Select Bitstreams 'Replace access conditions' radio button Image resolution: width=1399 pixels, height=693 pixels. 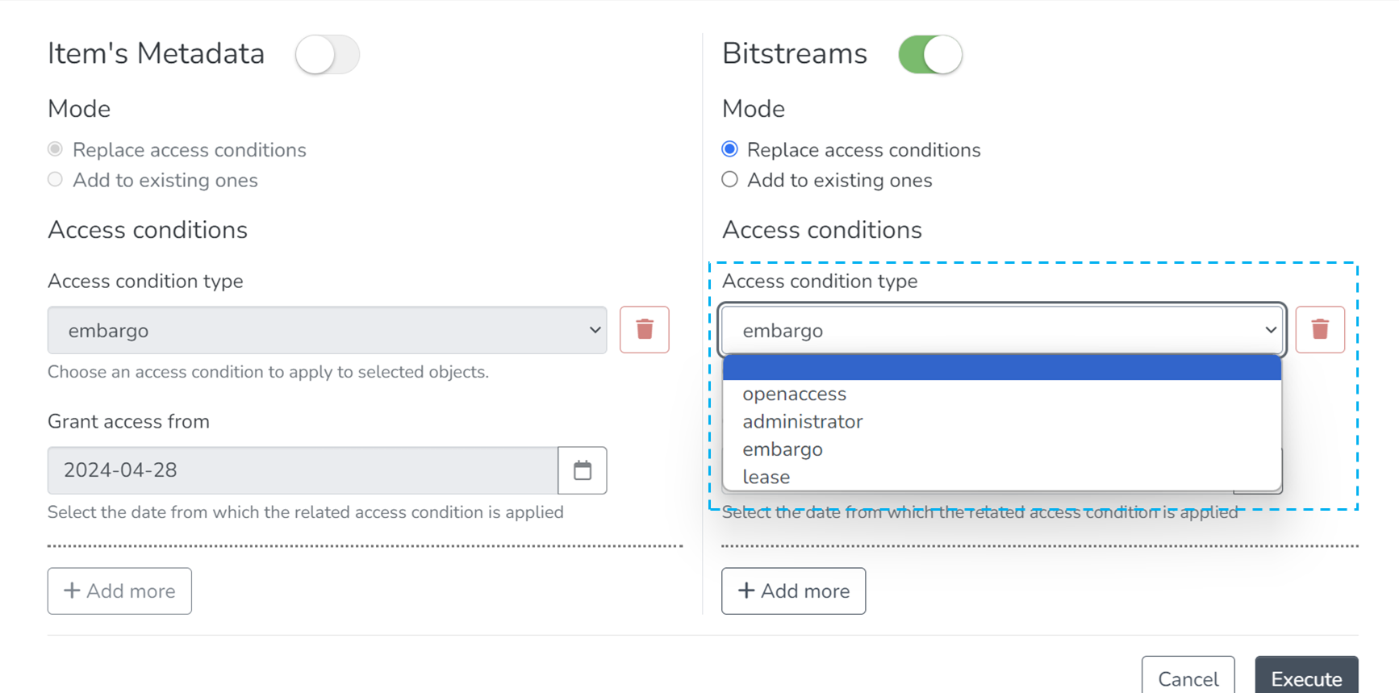(x=730, y=149)
